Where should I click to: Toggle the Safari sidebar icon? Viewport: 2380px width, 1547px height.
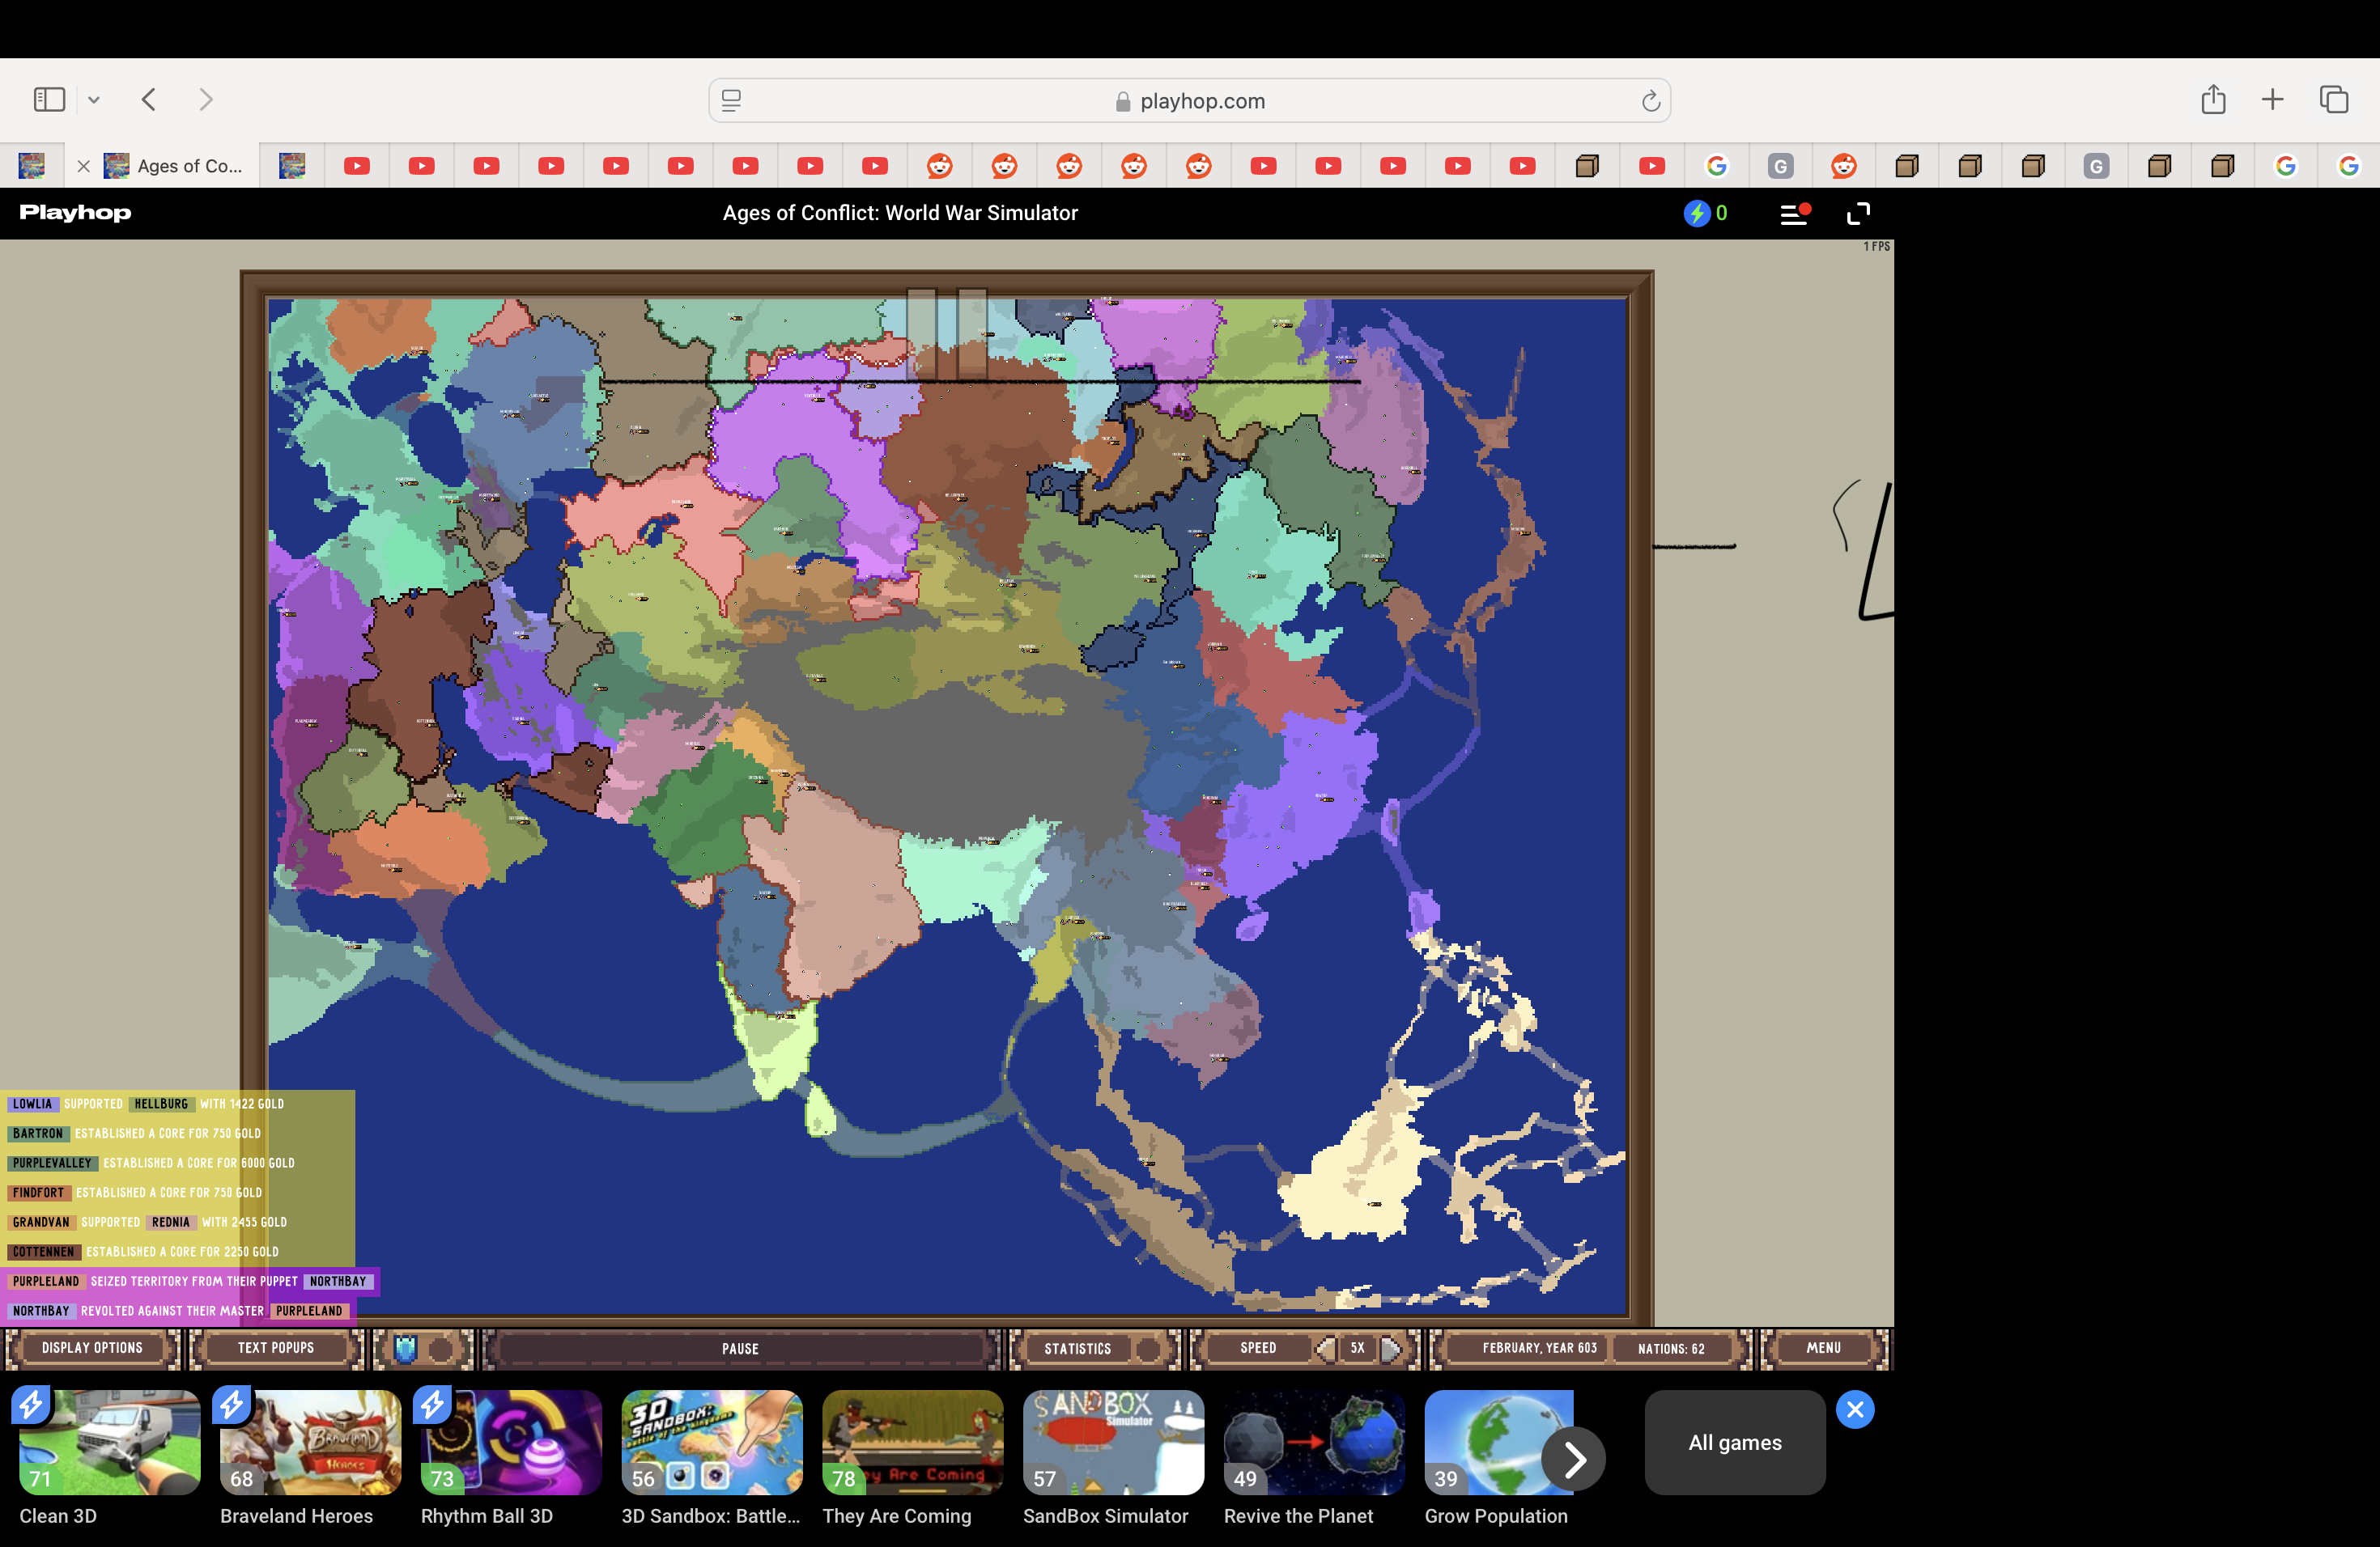[x=49, y=99]
